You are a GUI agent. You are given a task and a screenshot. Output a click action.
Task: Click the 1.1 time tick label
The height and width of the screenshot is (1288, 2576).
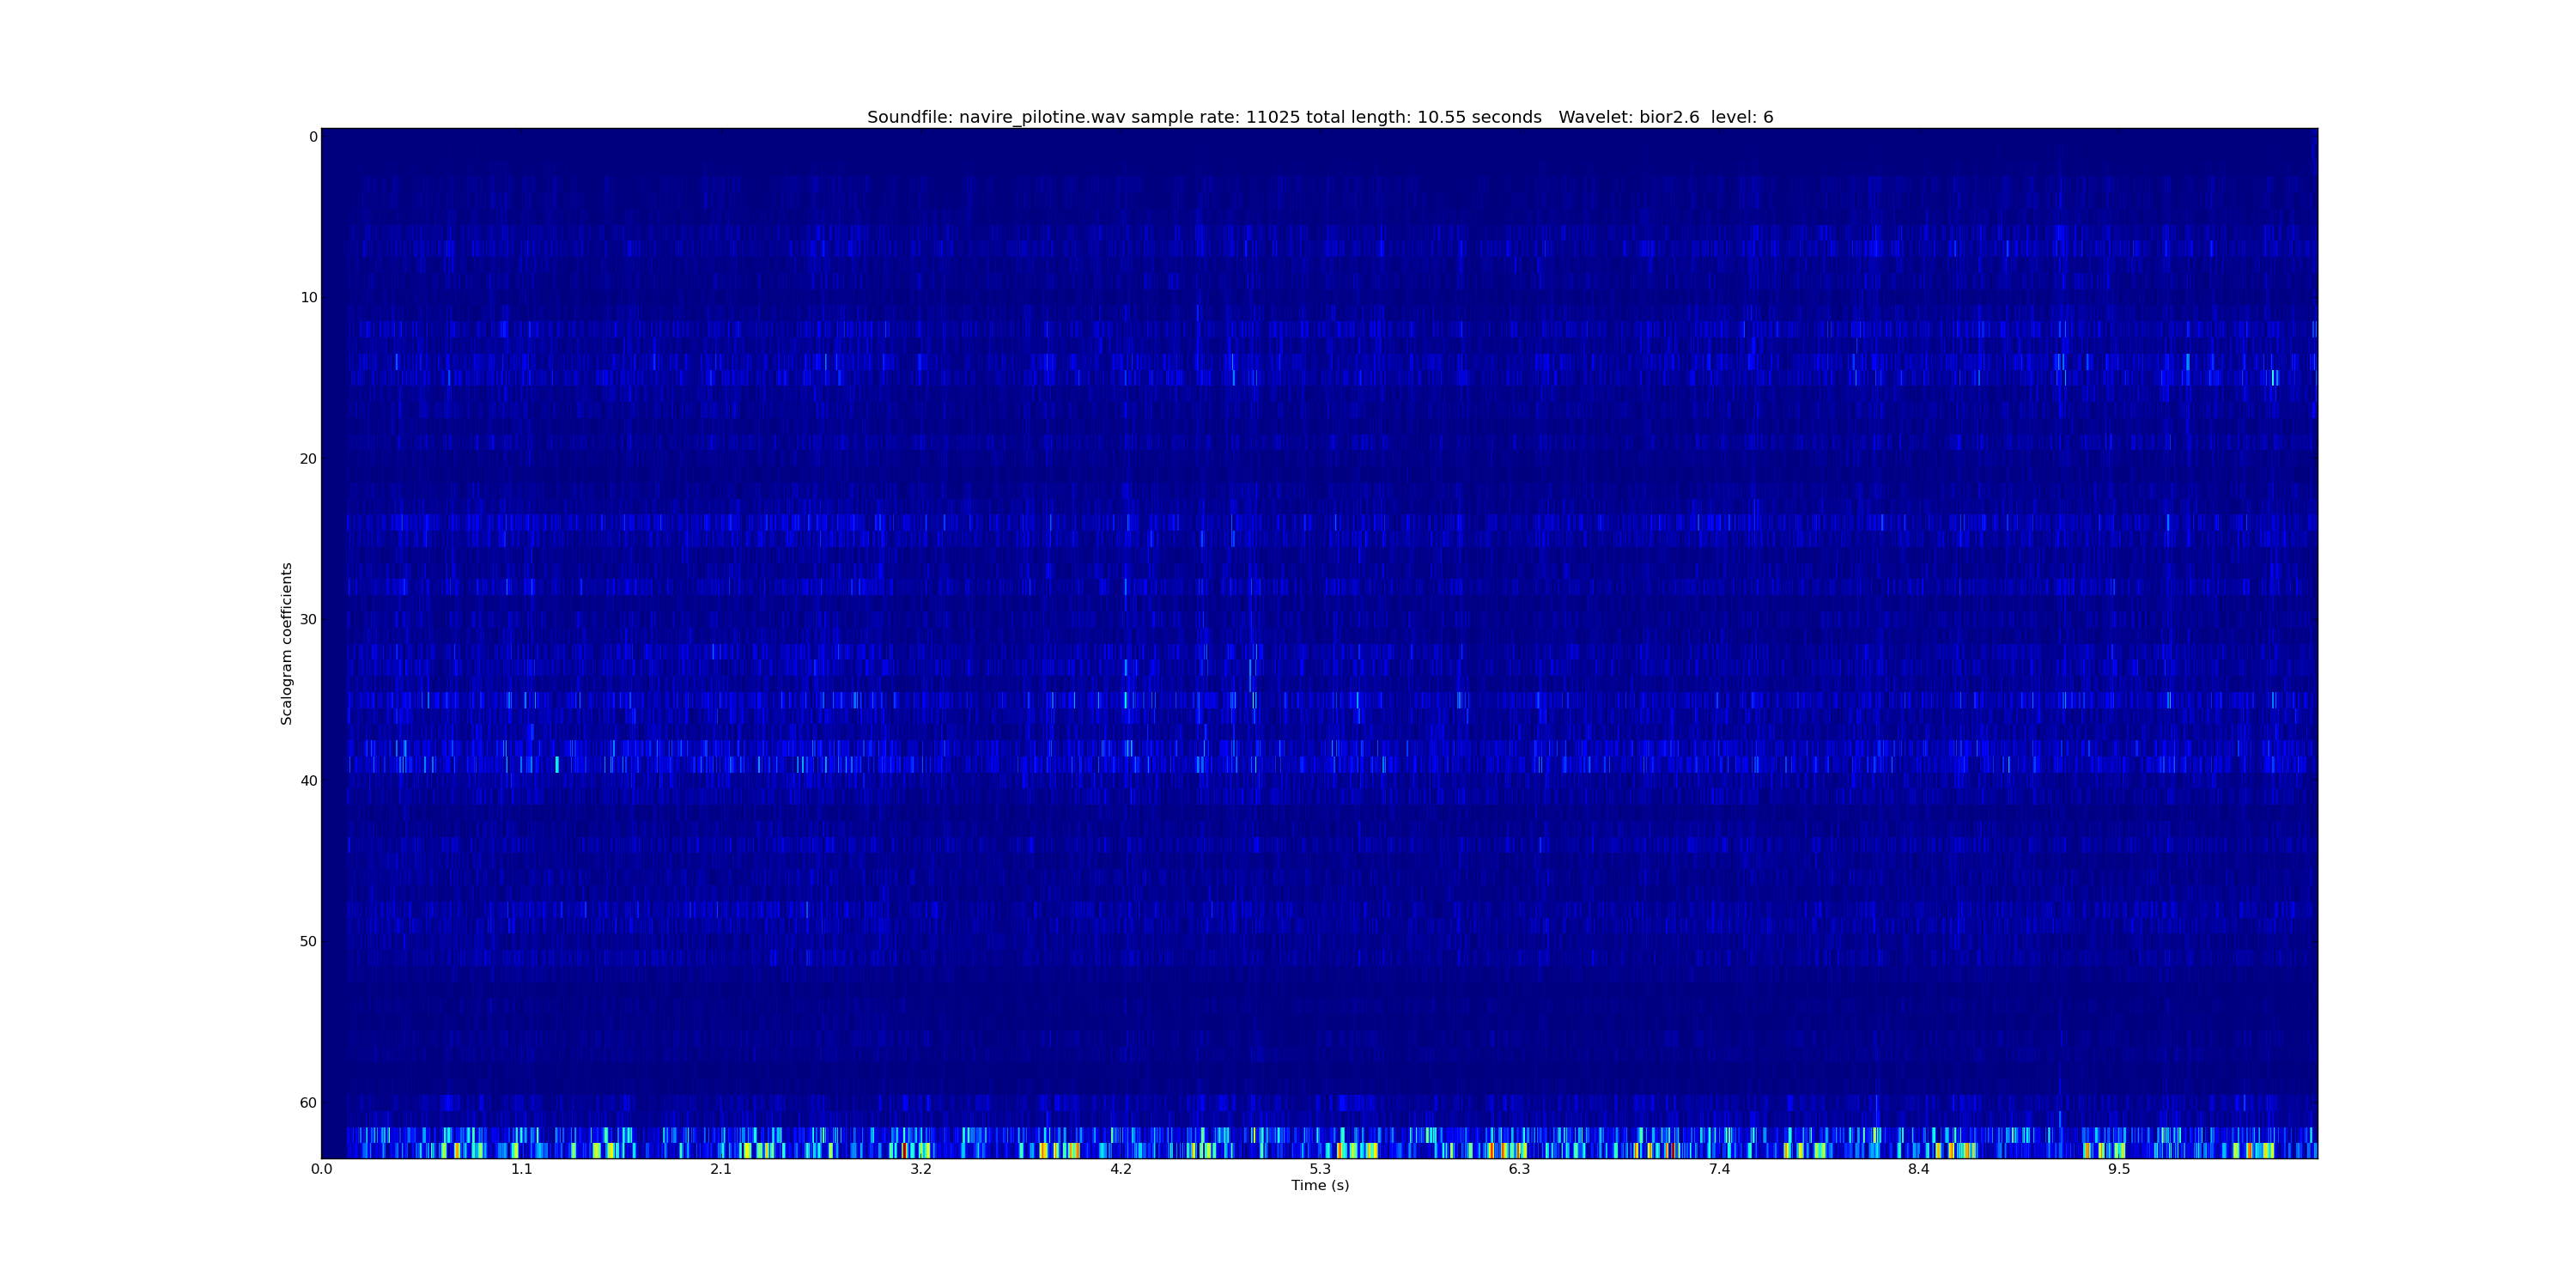click(x=521, y=1169)
